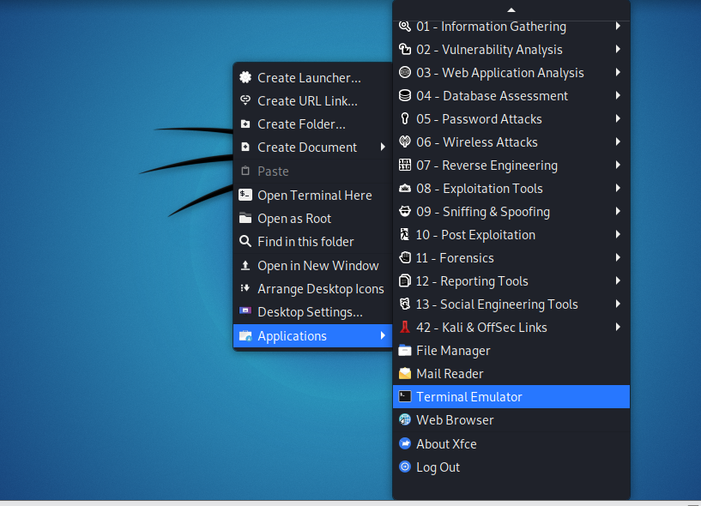This screenshot has height=506, width=701.
Task: Click the Find in this folder magnifier icon
Action: coord(245,241)
